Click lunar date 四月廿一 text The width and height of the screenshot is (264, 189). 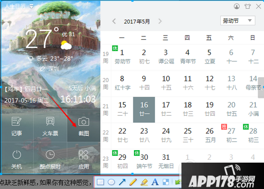coord(36,89)
